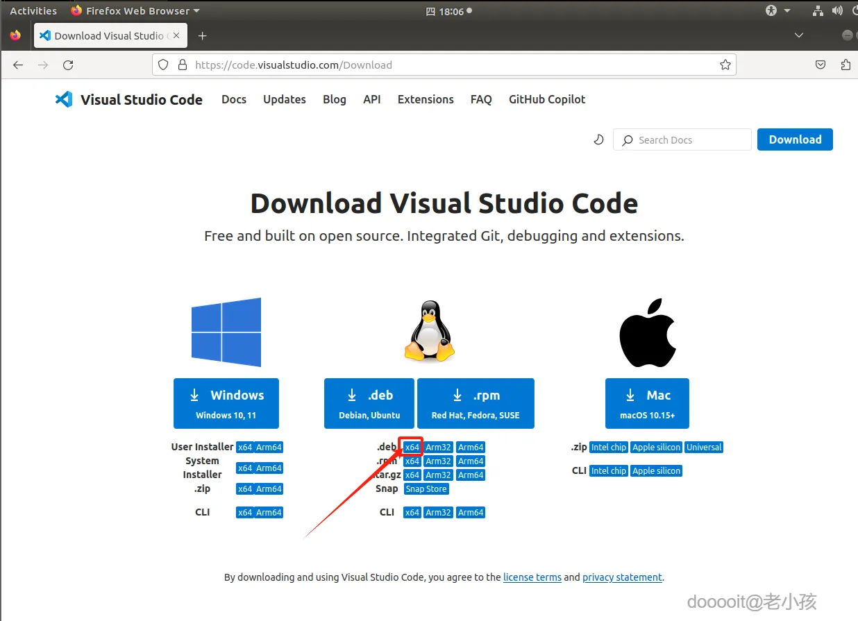The width and height of the screenshot is (858, 621).
Task: Open the Extensions puzzle icon
Action: point(846,65)
